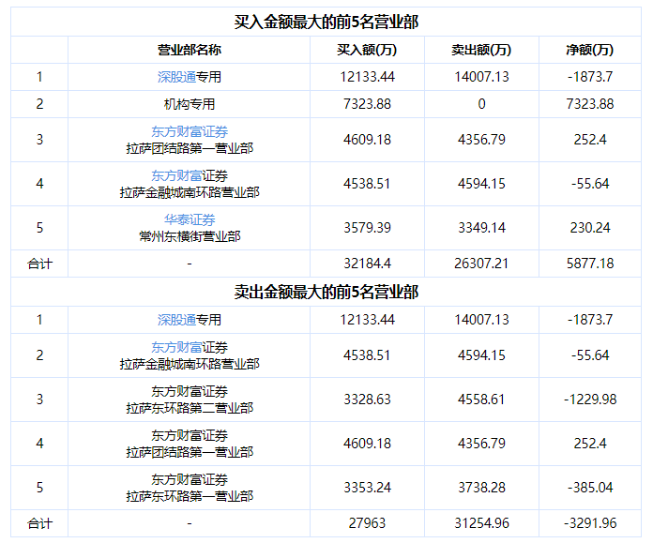
Task: Select the value 3328.63
Action: [x=367, y=400]
